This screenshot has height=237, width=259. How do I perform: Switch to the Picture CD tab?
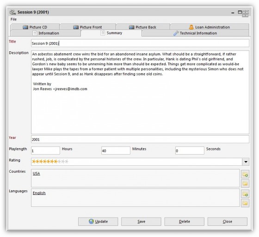[x=35, y=27]
